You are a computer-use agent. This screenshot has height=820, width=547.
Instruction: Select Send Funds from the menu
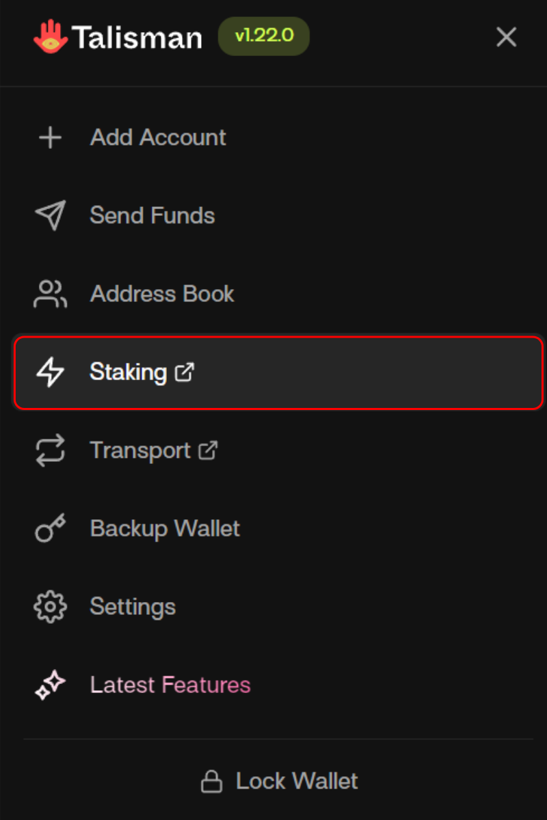[x=152, y=215]
